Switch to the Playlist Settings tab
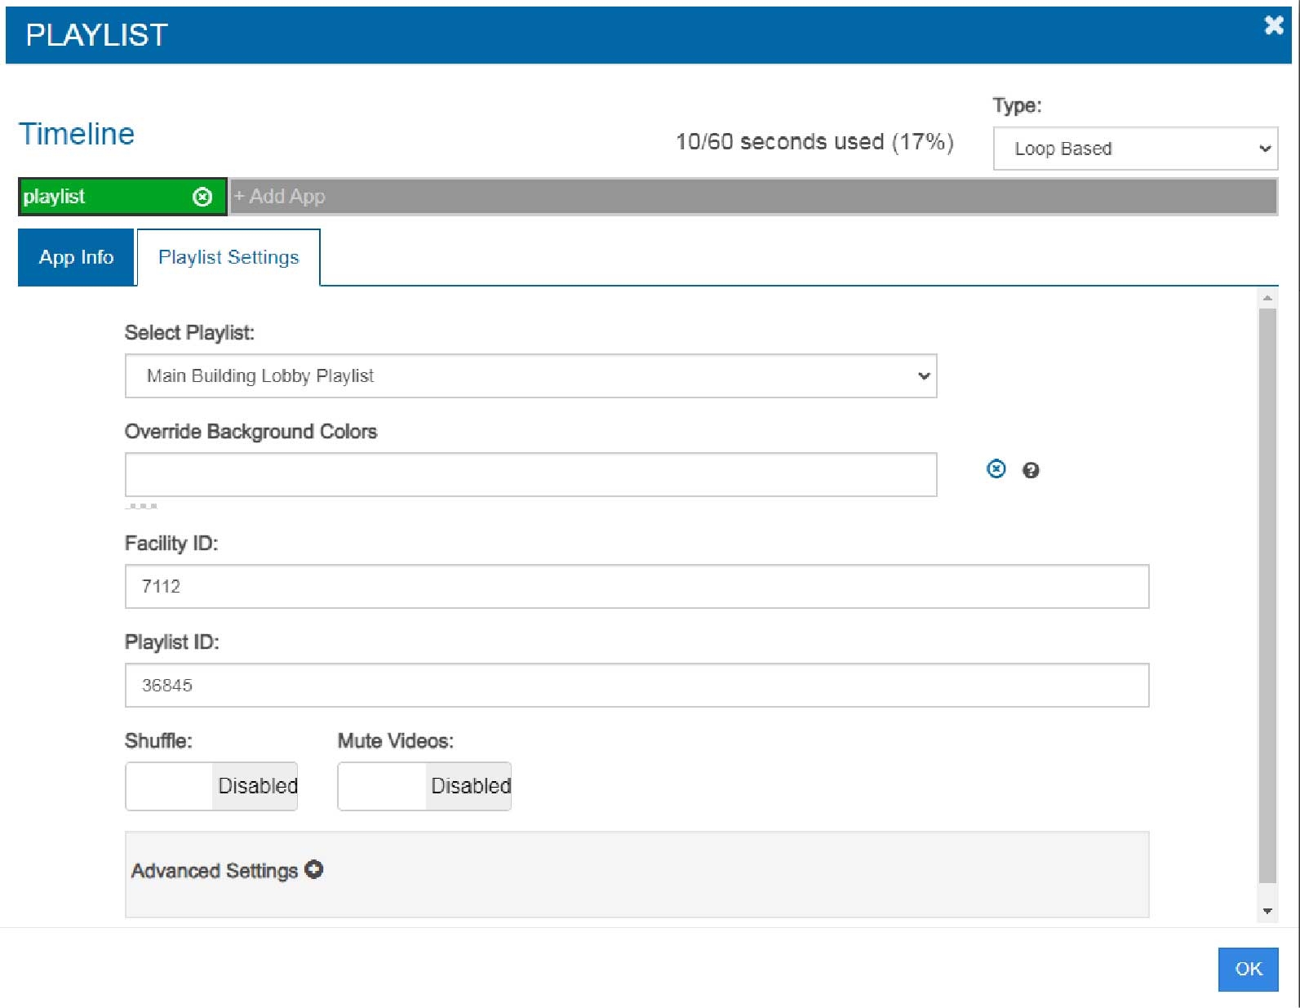The height and width of the screenshot is (1008, 1300). click(228, 258)
